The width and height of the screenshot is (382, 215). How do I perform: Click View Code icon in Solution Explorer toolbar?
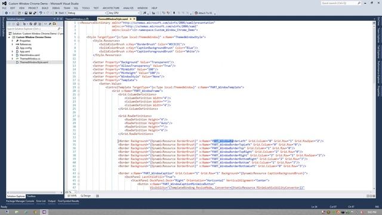click(45, 24)
